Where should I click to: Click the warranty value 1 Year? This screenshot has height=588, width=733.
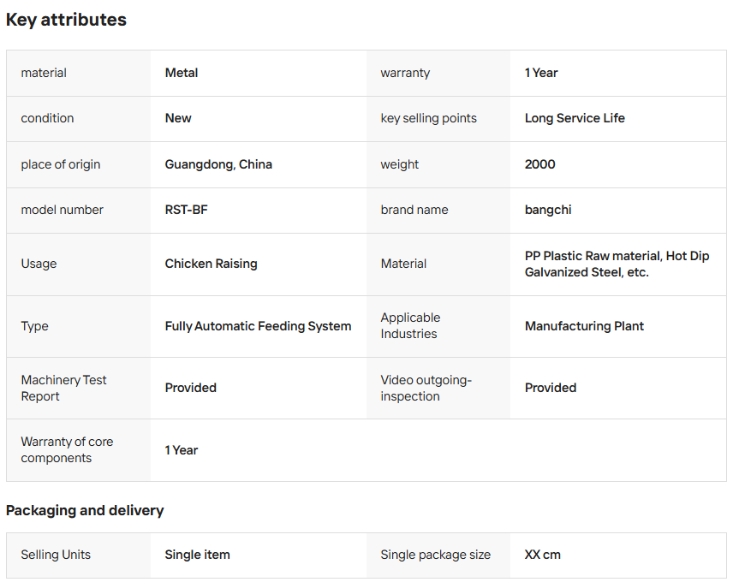coord(541,73)
